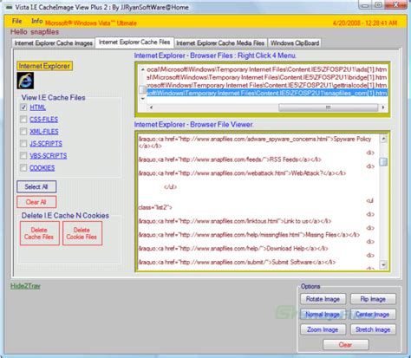Click the file viewer vertical scrollbar thumb
The image size is (411, 358).
pos(383,162)
